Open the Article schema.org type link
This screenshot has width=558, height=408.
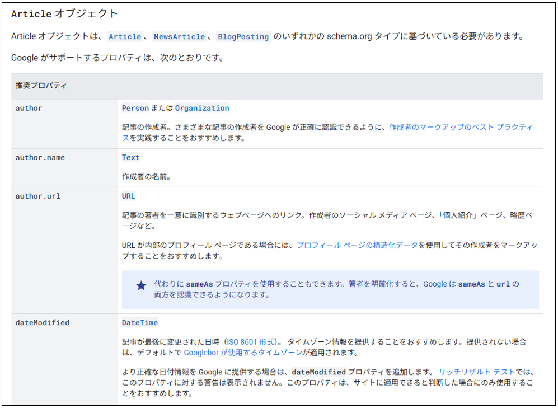click(x=125, y=37)
